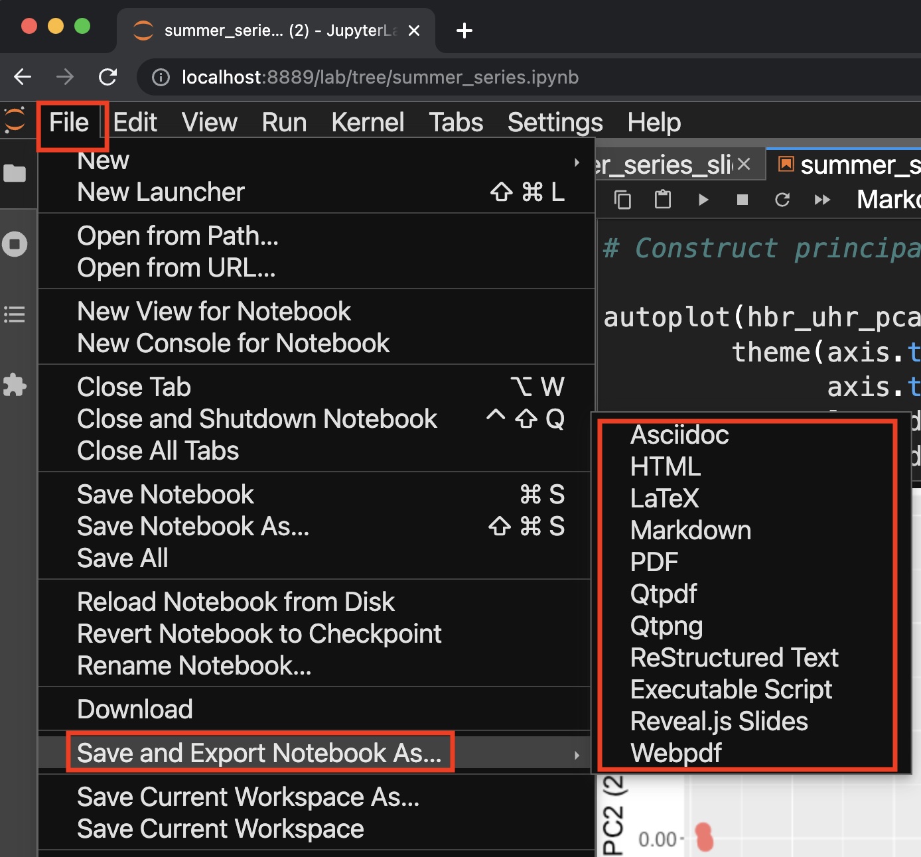Click Save Notebook As... menu item

[x=193, y=527]
